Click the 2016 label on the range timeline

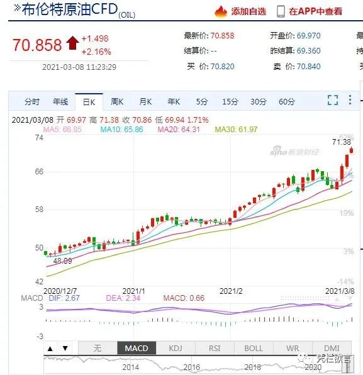coord(192,367)
